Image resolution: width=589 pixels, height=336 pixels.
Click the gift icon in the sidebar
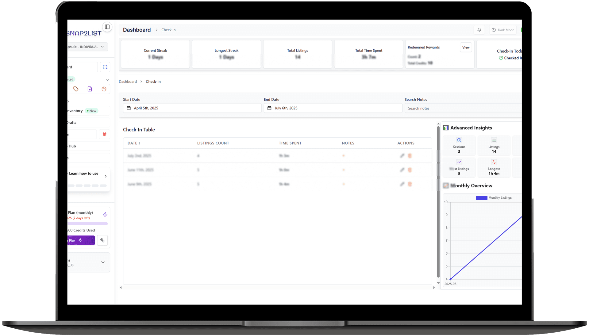pyautogui.click(x=104, y=134)
